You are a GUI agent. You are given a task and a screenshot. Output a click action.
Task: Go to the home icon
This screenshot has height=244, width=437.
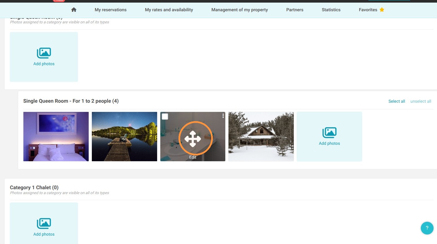(x=74, y=10)
